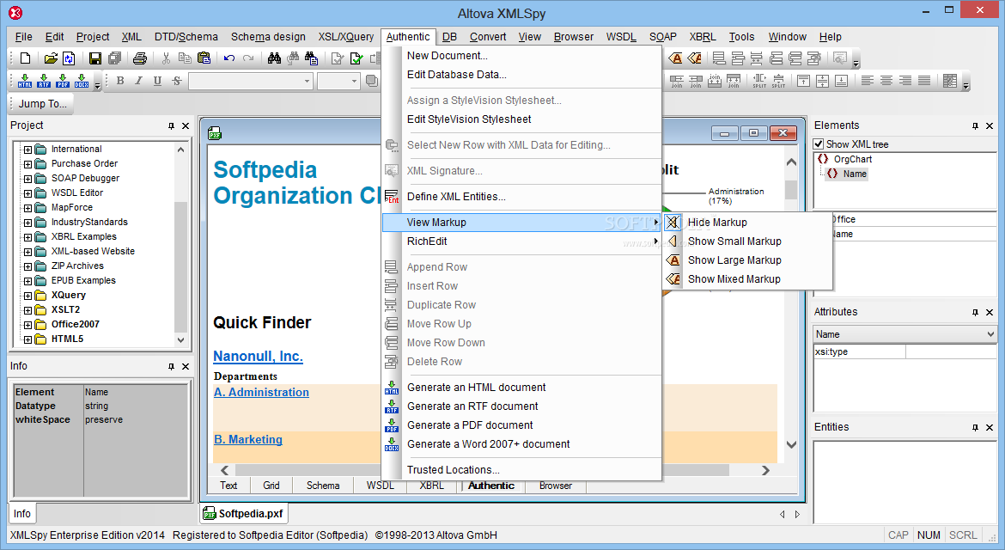Toggle Italic formatting button
The height and width of the screenshot is (550, 1005).
[x=138, y=81]
